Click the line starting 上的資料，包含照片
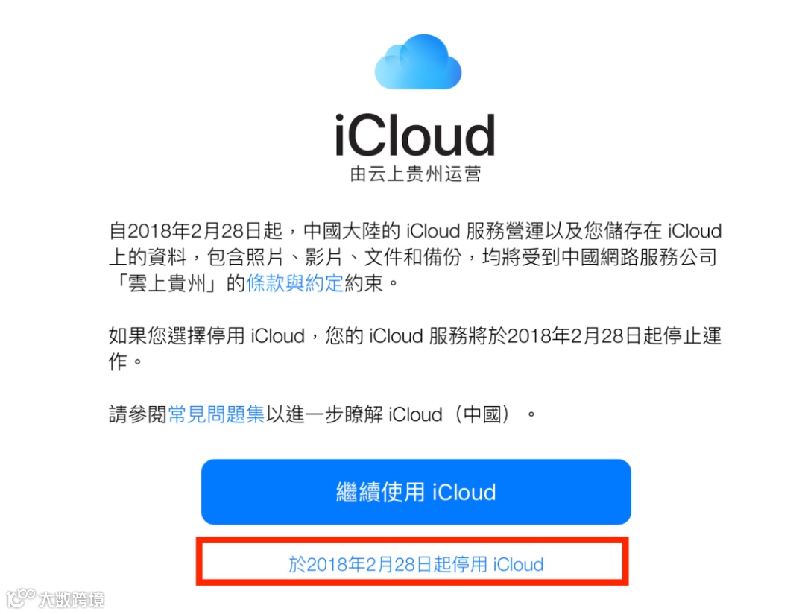This screenshot has height=614, width=805. point(413,257)
